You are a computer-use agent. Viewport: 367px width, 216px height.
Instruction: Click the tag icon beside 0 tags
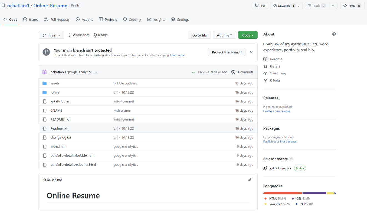[95, 35]
